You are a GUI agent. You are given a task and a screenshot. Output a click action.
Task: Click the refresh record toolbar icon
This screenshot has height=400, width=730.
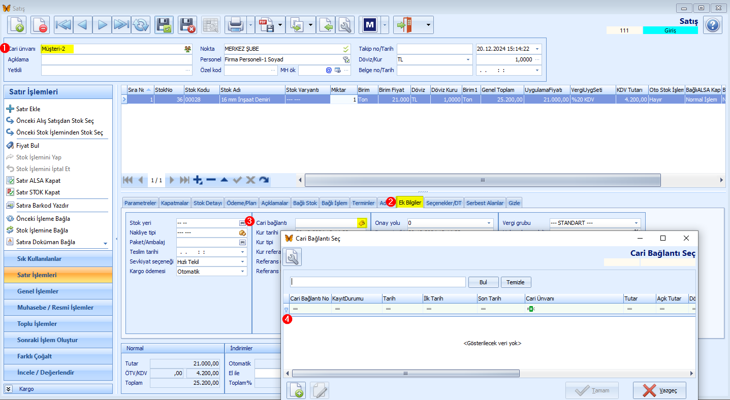[140, 24]
